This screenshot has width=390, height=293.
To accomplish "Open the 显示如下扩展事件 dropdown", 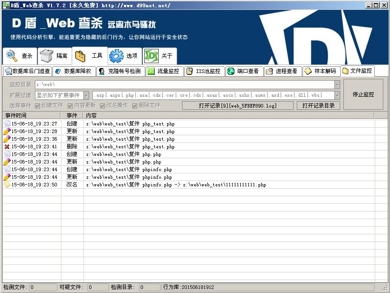I will coord(86,95).
